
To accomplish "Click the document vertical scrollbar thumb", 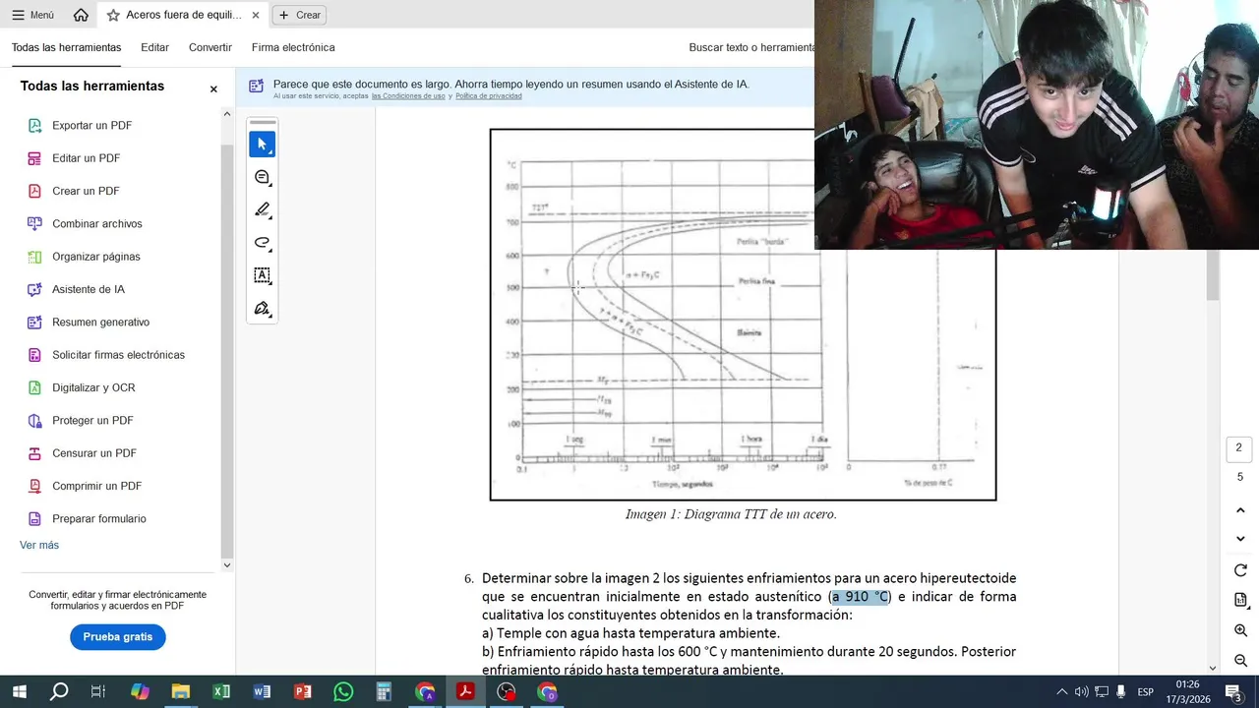I will [x=1213, y=275].
